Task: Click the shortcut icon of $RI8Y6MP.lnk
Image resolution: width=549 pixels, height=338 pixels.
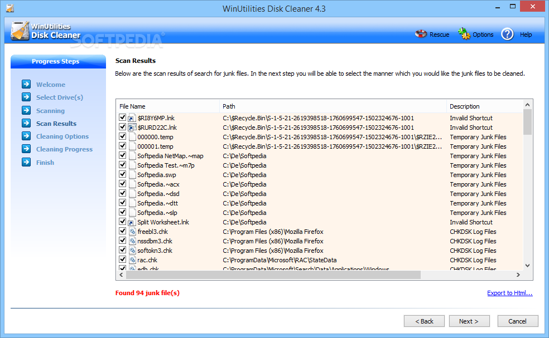Action: 132,118
